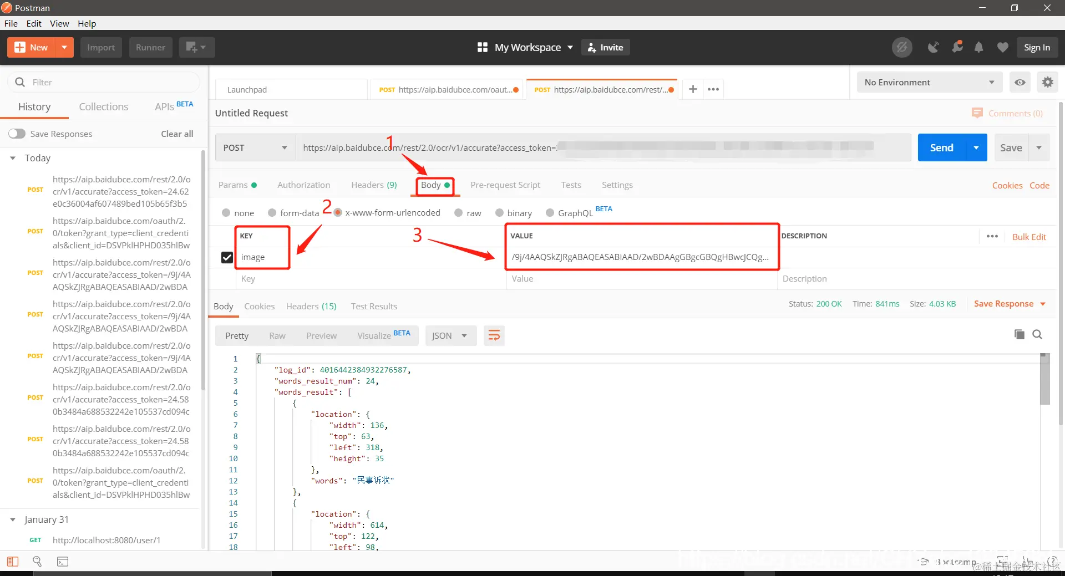Expand the My Workspace dropdown
This screenshot has width=1065, height=576.
pos(570,48)
